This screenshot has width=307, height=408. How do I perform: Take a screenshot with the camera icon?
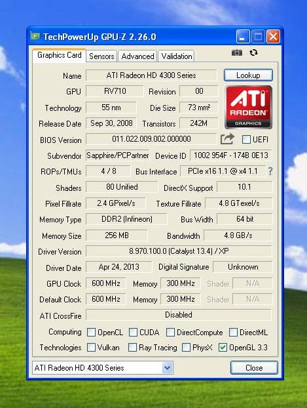click(x=236, y=53)
